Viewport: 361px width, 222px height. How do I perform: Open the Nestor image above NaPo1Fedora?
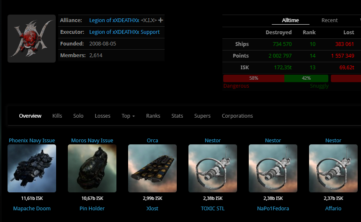coord(273,168)
